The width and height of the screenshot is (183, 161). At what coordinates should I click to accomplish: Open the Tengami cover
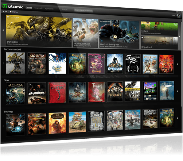tap(96, 92)
